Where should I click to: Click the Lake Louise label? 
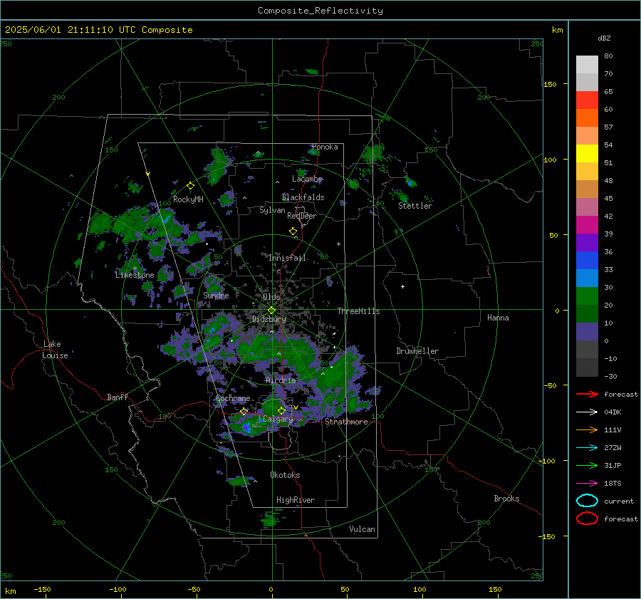pyautogui.click(x=55, y=350)
